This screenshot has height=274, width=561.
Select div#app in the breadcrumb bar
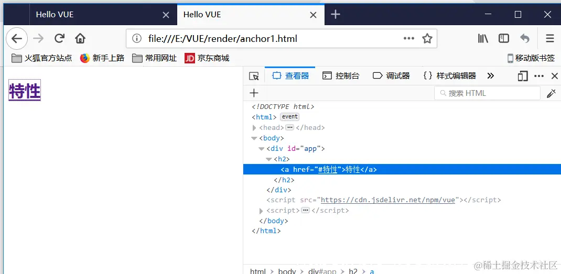[x=322, y=271]
